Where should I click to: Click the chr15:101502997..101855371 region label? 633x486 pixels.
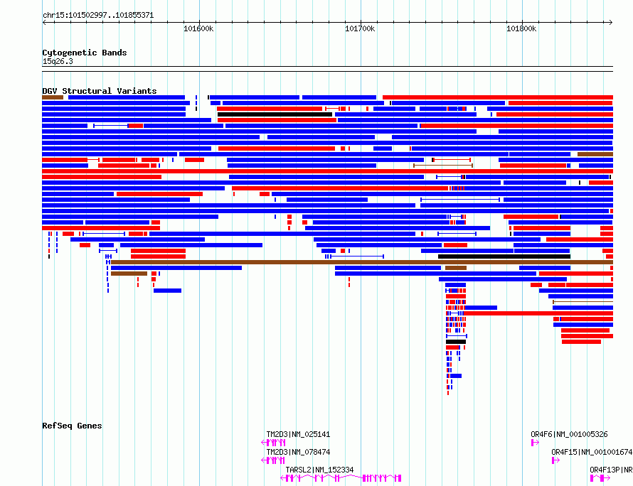98,16
